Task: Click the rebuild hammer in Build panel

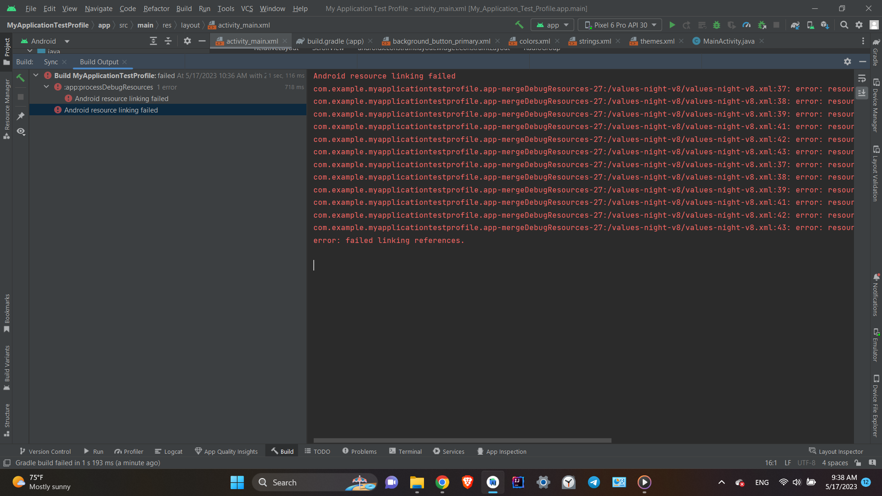Action: (21, 78)
